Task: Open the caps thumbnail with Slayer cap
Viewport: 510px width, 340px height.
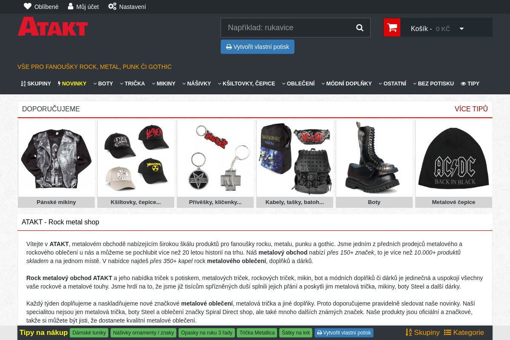Action: pyautogui.click(x=136, y=159)
